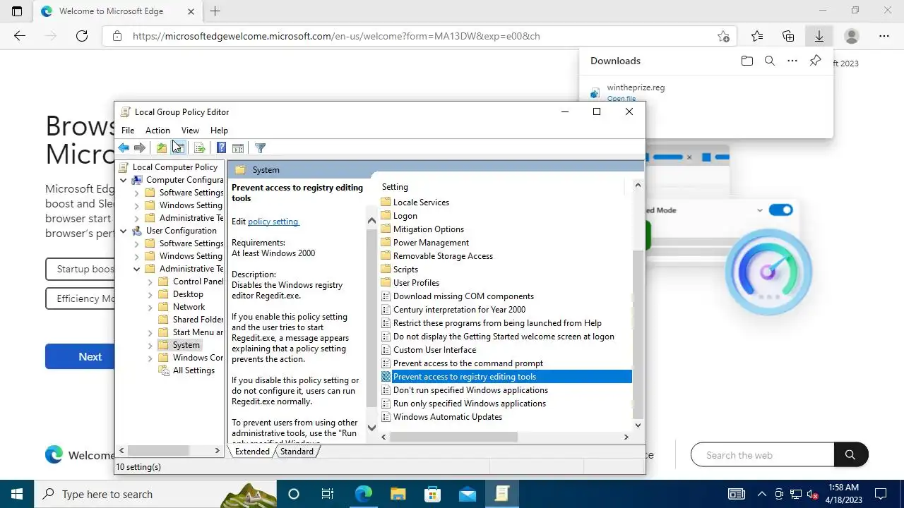Add this page to favorites star icon
904x508 pixels.
click(723, 36)
